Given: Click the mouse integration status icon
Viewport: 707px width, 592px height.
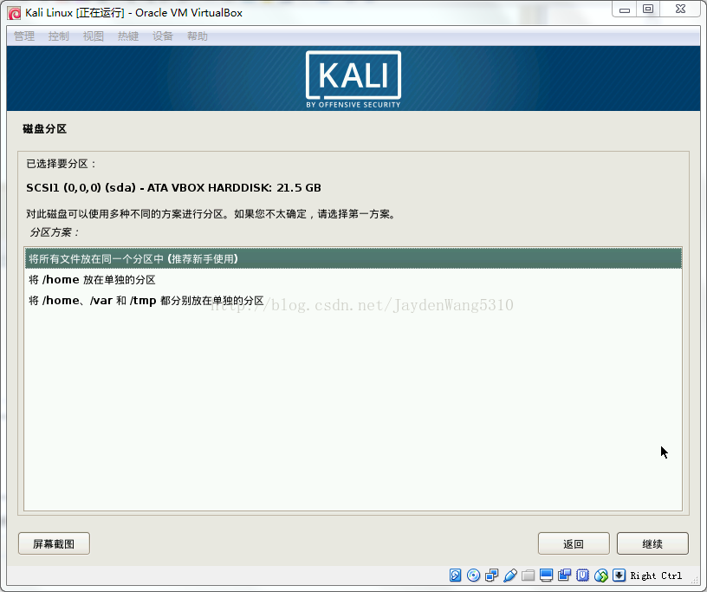Looking at the screenshot, I should pyautogui.click(x=601, y=576).
